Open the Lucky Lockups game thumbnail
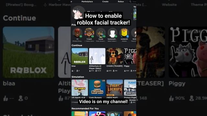 click(x=115, y=88)
